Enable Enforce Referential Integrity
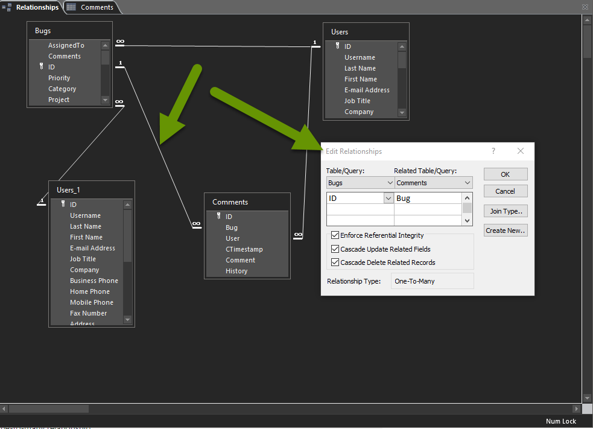Image resolution: width=593 pixels, height=429 pixels. 334,235
